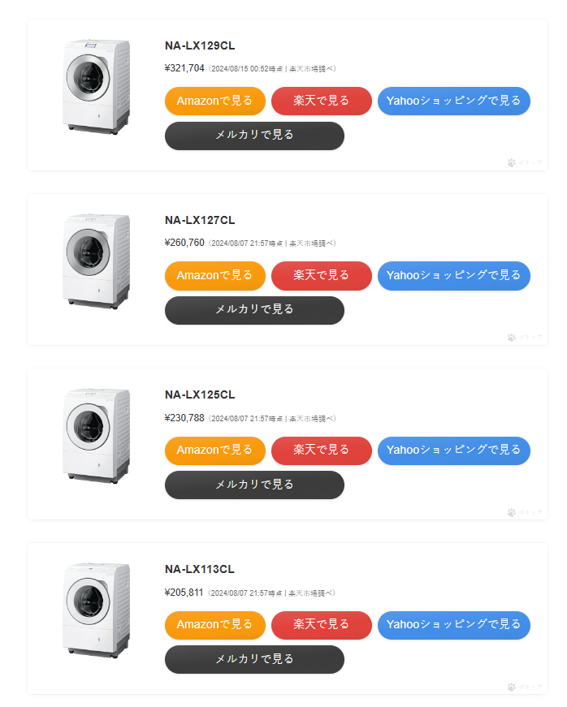Select the NA-LX127CL product title link
This screenshot has height=707, width=567.
(200, 220)
